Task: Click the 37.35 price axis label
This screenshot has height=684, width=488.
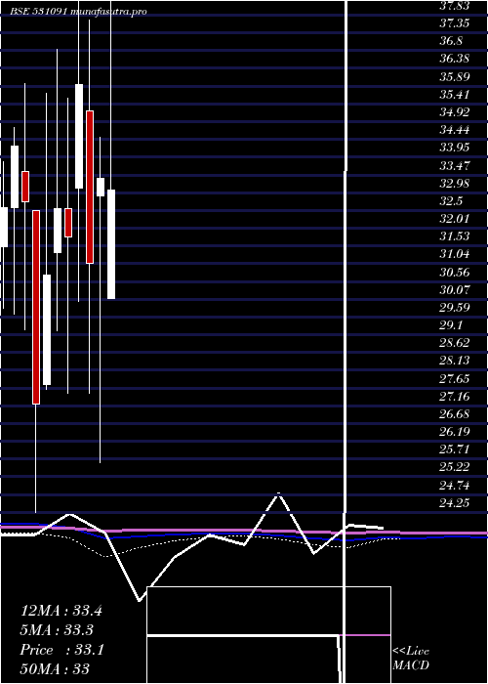Action: [x=455, y=23]
